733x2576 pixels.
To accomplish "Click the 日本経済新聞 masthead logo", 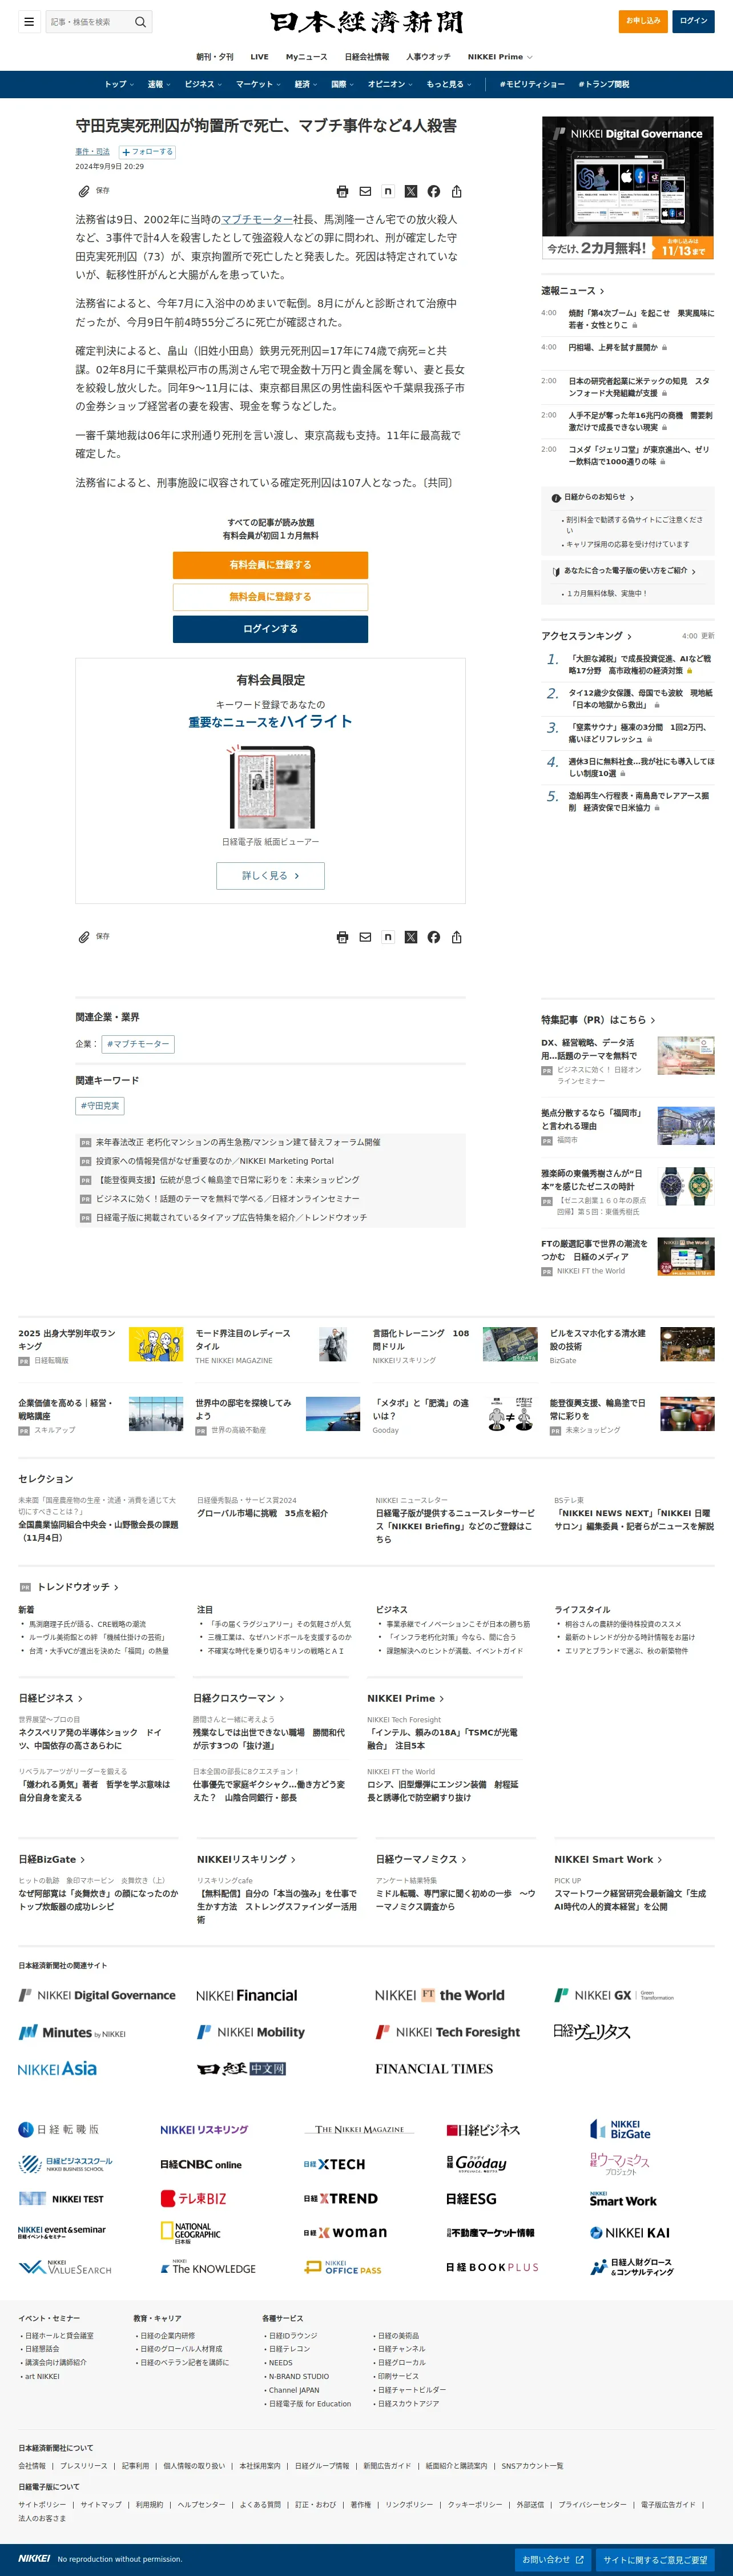I will coord(367,23).
